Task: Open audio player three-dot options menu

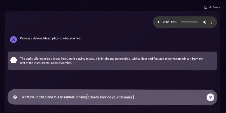Action: (x=211, y=22)
